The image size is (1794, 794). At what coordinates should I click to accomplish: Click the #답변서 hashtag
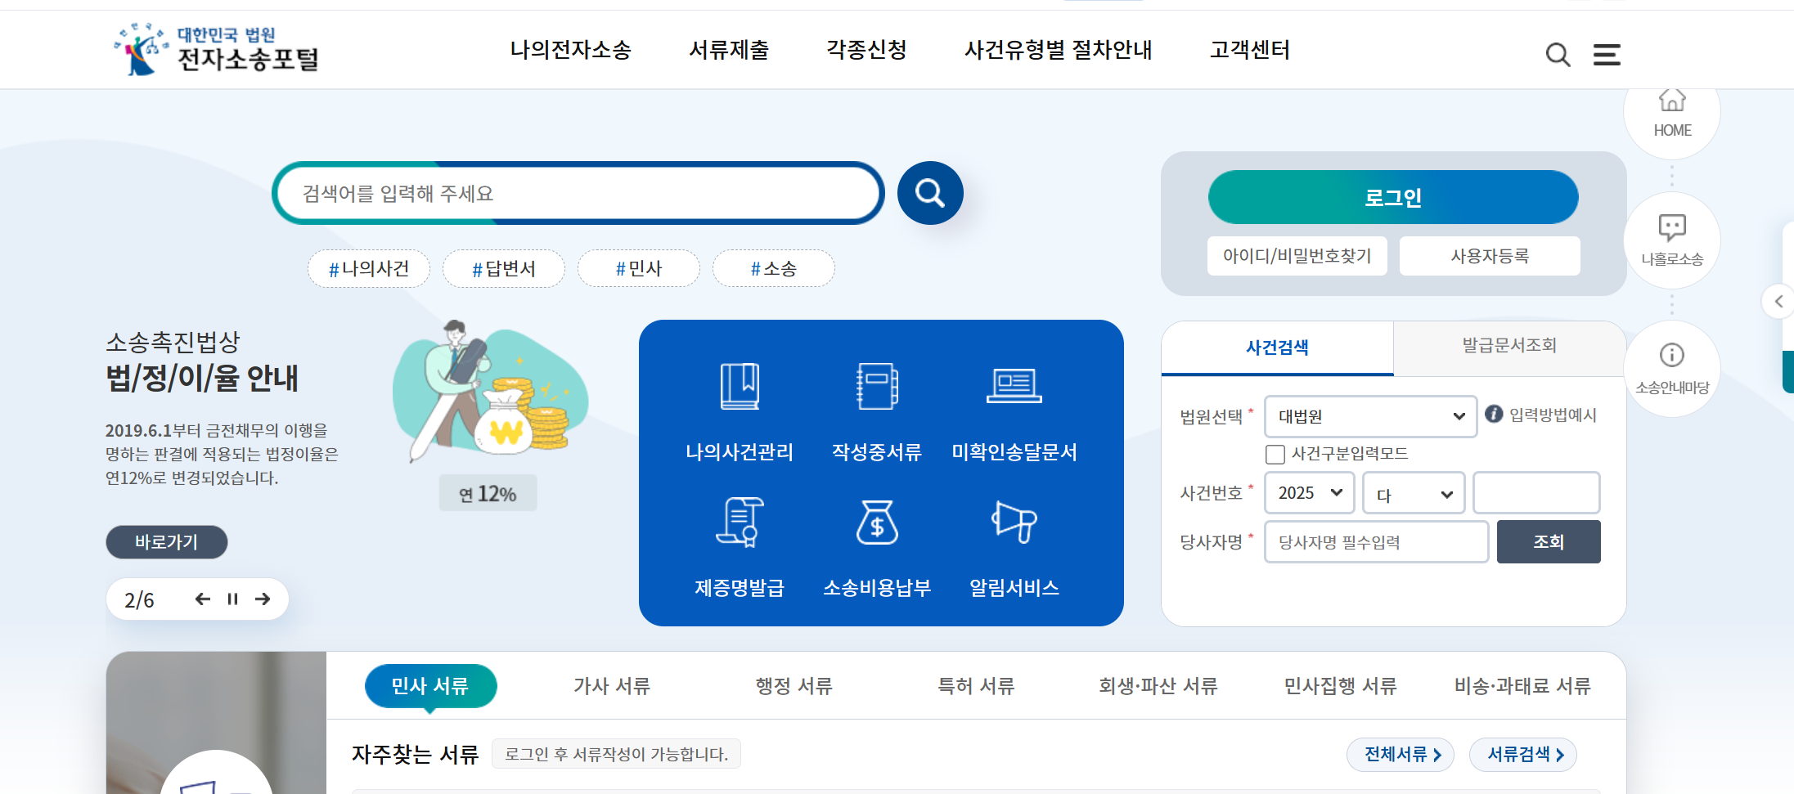504,268
